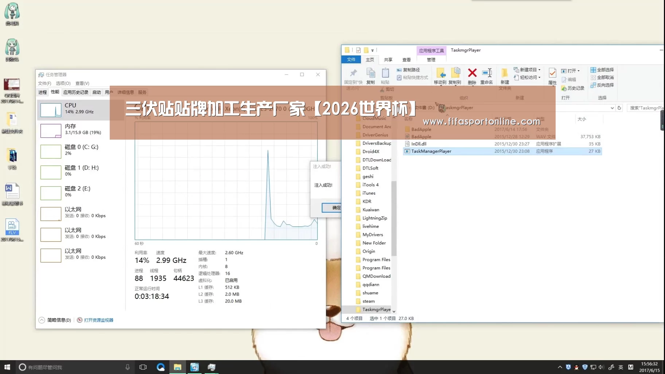This screenshot has width=665, height=374.
Task: Click the Explorer search box
Action: 646,108
